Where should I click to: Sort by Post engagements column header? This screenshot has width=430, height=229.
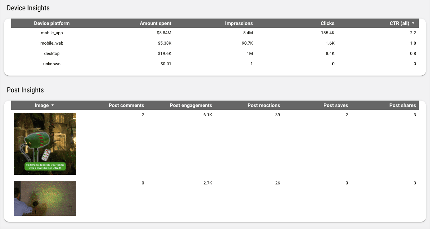191,105
